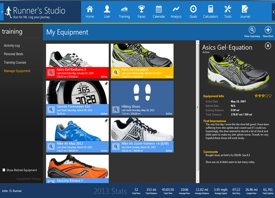Click scrollbar down arrow of equipment list

click(198, 181)
